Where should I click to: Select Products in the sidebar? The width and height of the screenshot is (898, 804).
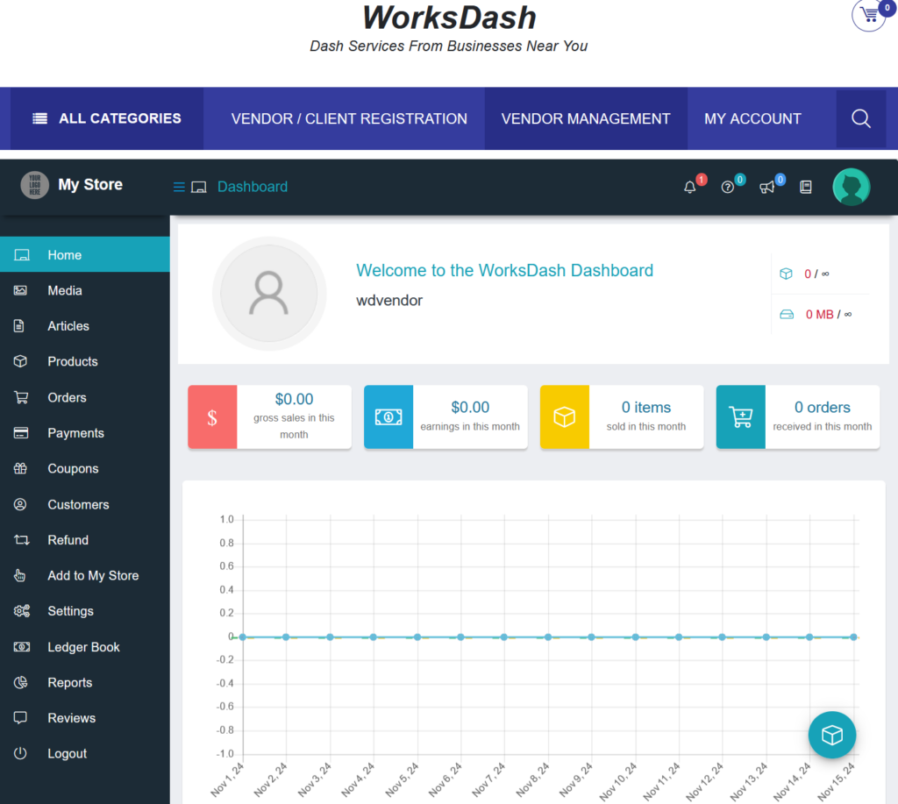click(x=72, y=361)
